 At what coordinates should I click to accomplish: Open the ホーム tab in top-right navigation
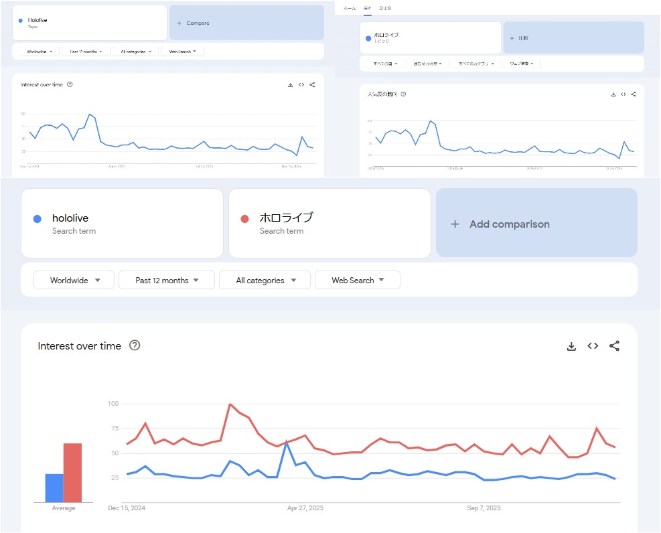[350, 9]
